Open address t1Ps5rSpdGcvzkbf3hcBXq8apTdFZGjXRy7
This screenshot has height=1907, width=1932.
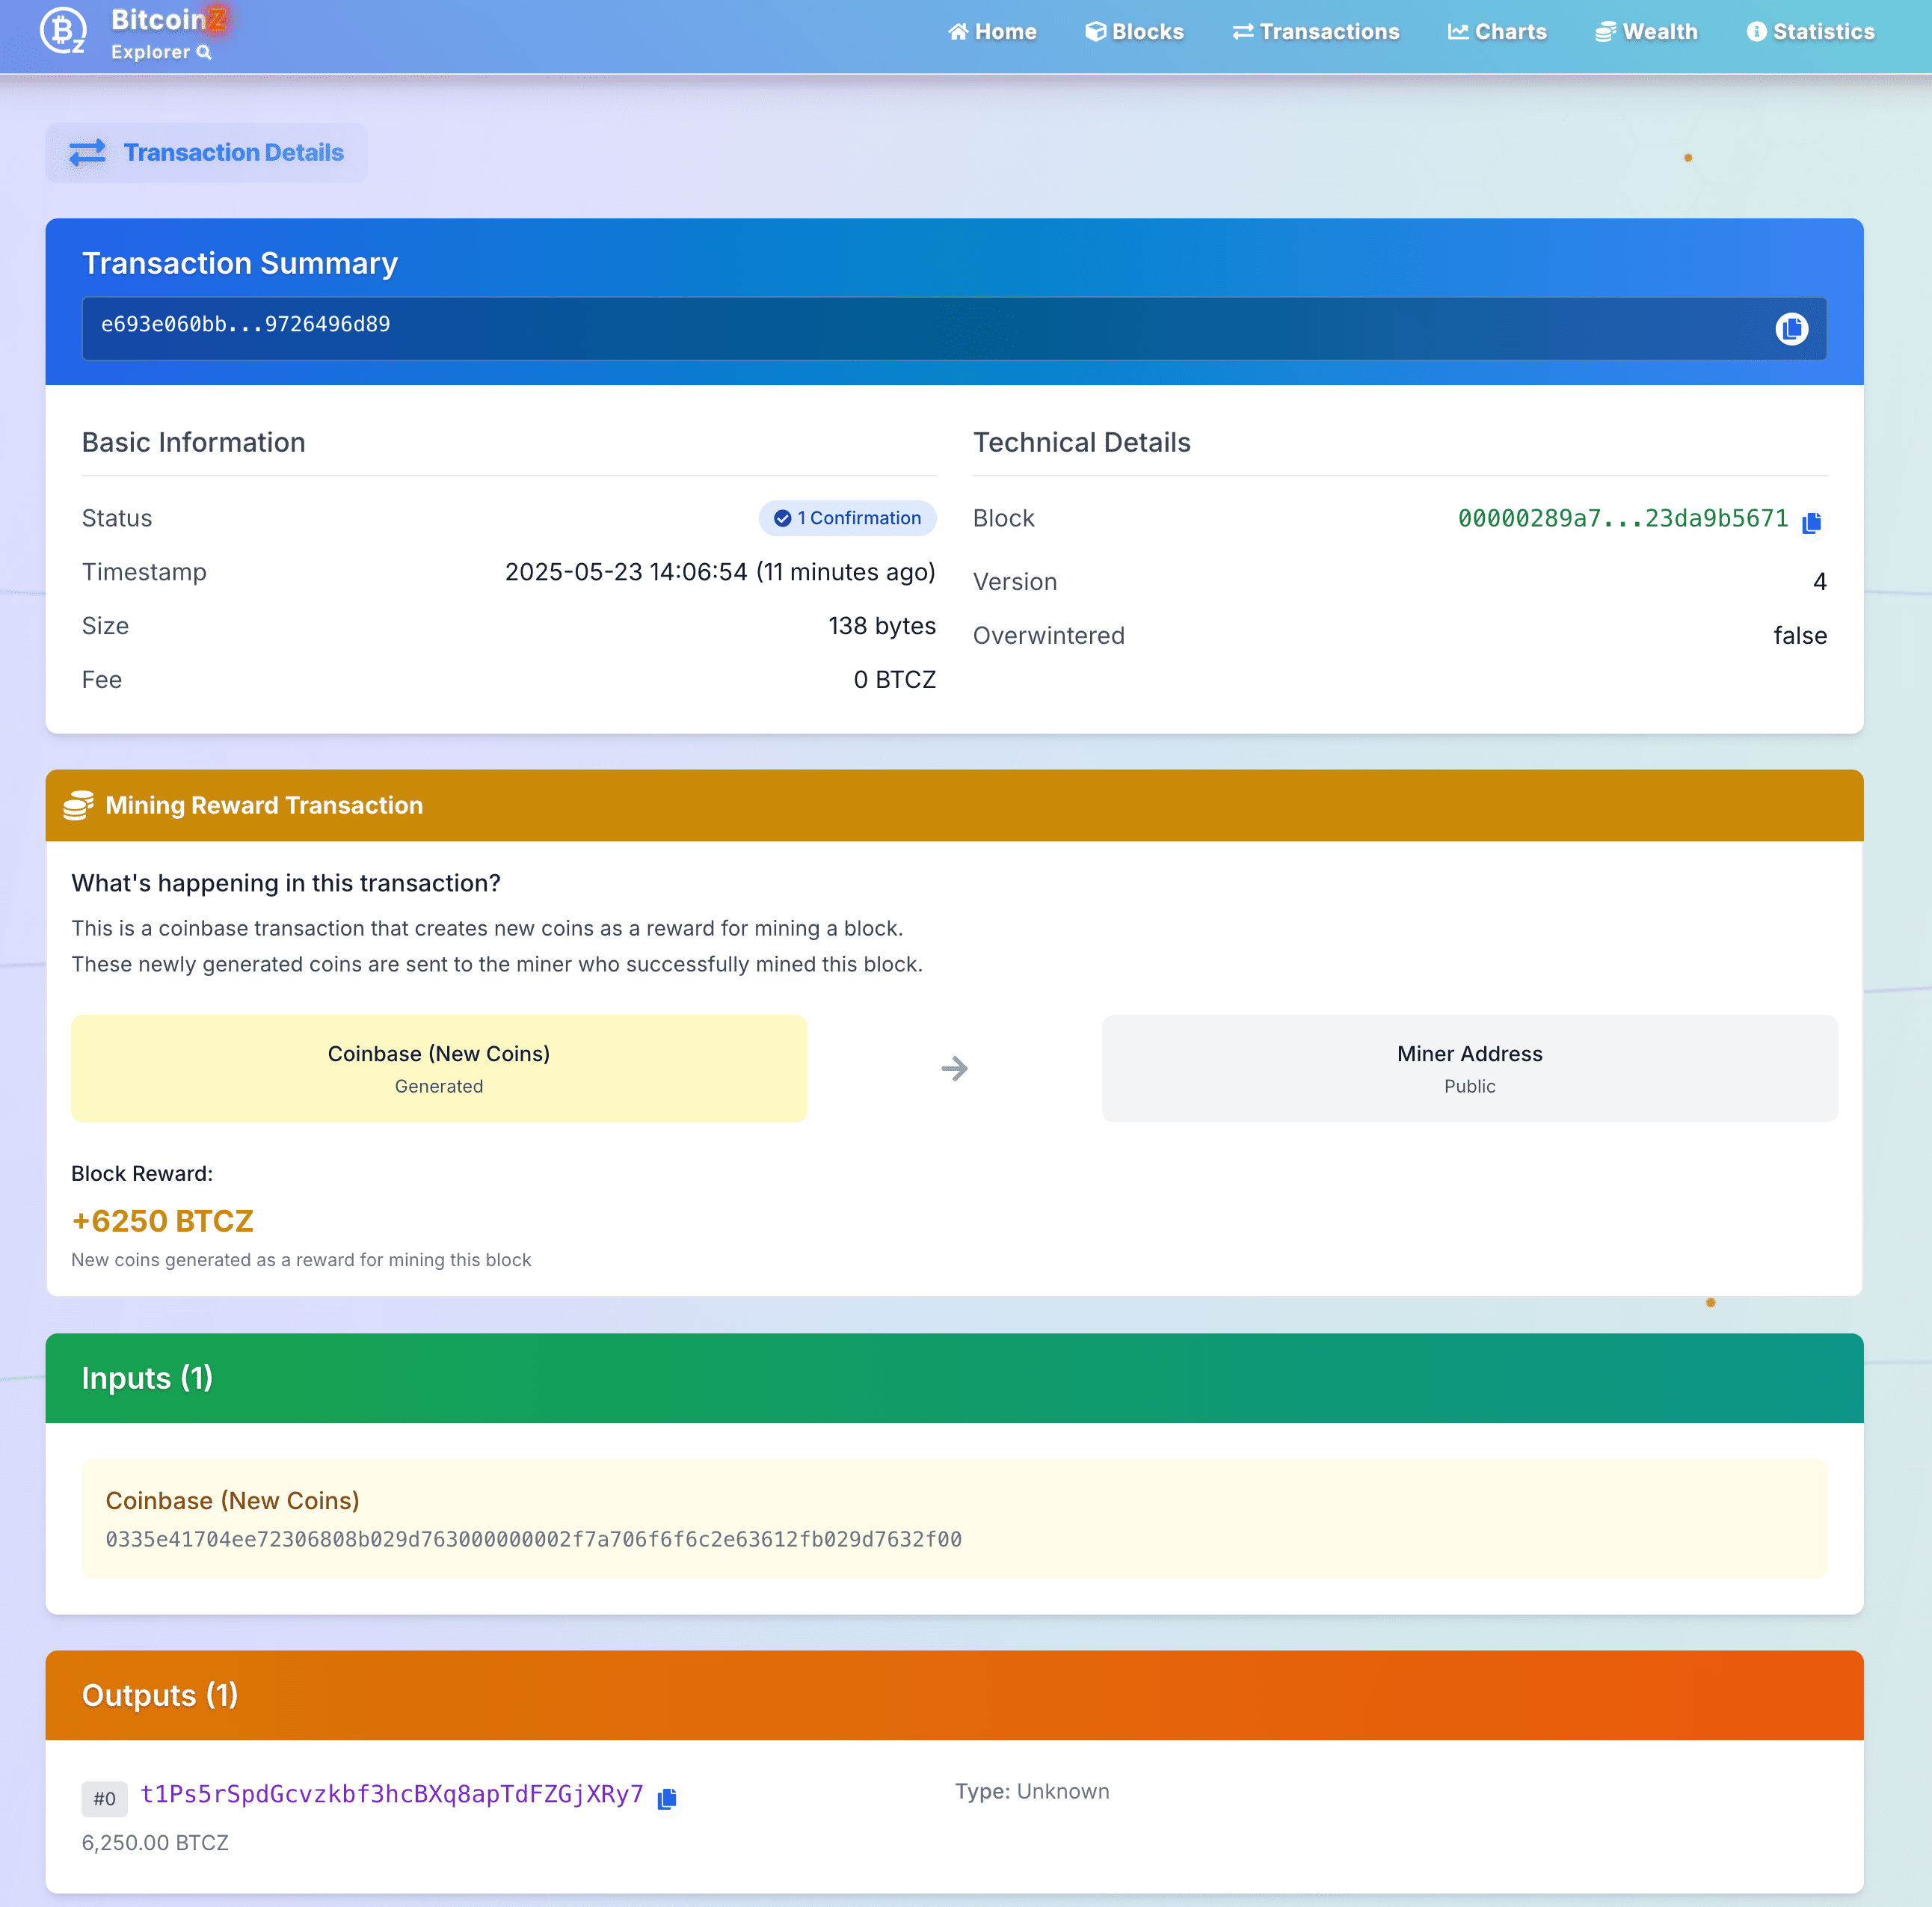[x=392, y=1794]
